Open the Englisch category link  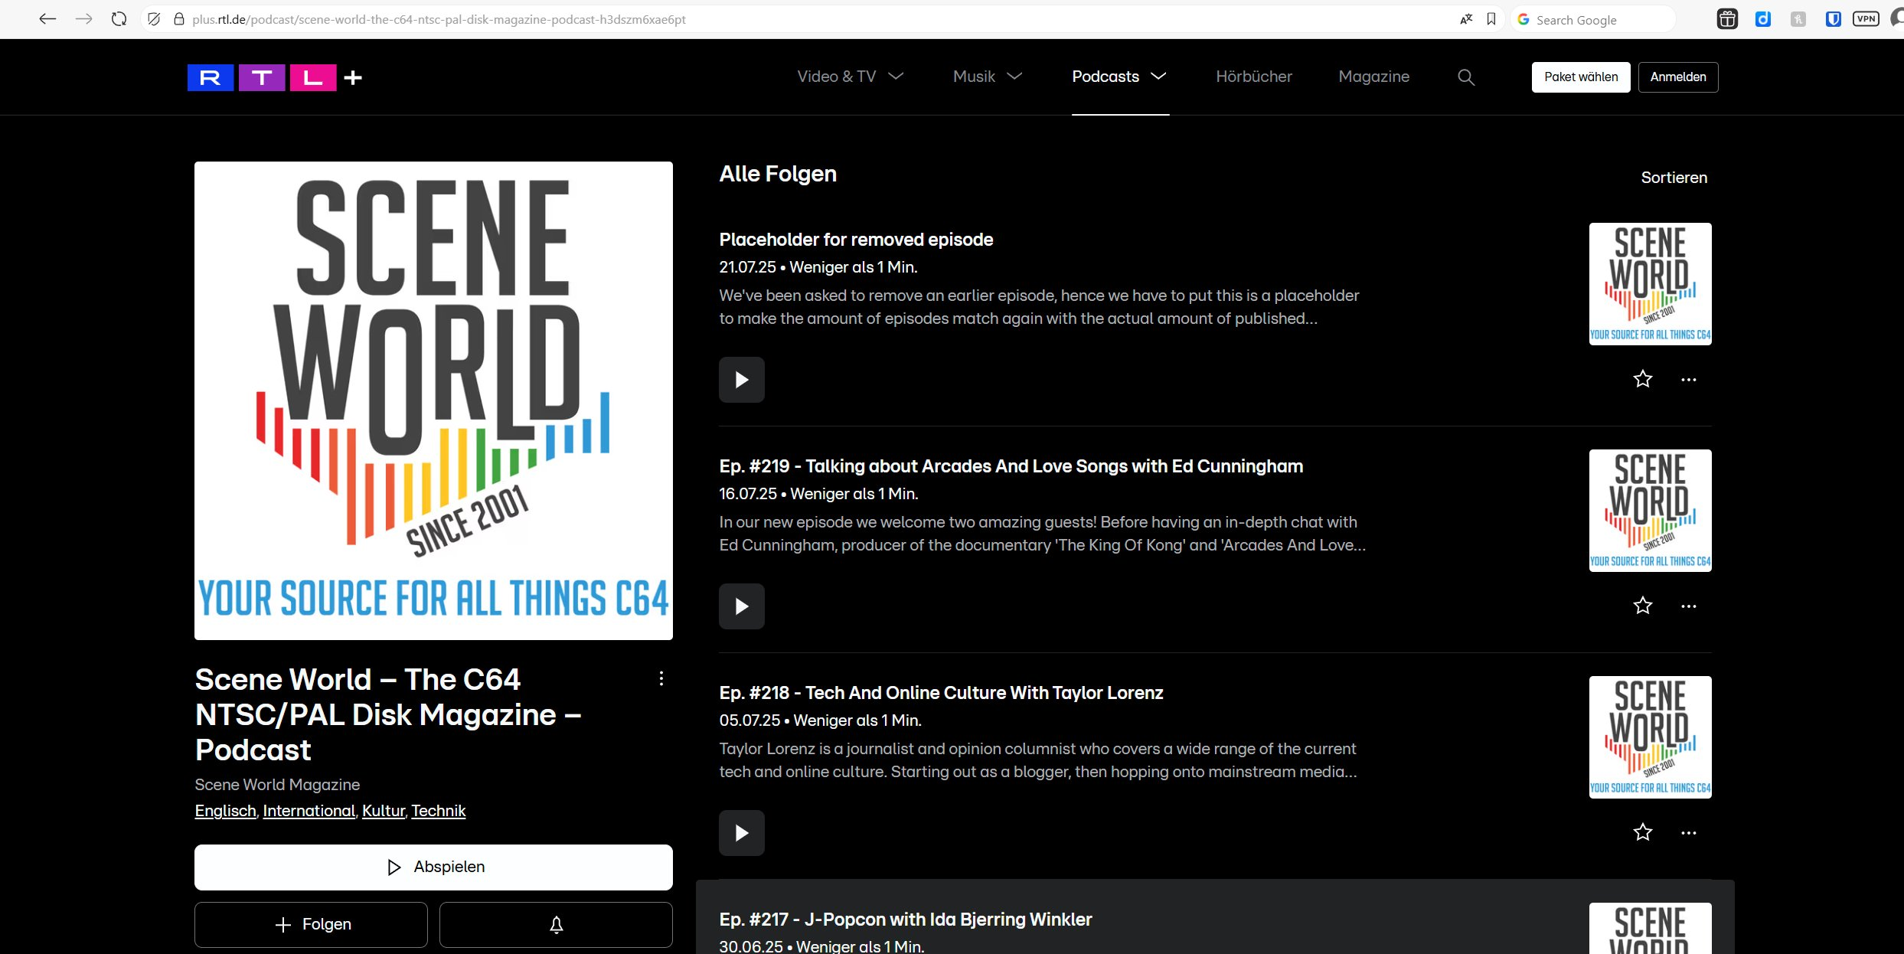click(225, 811)
